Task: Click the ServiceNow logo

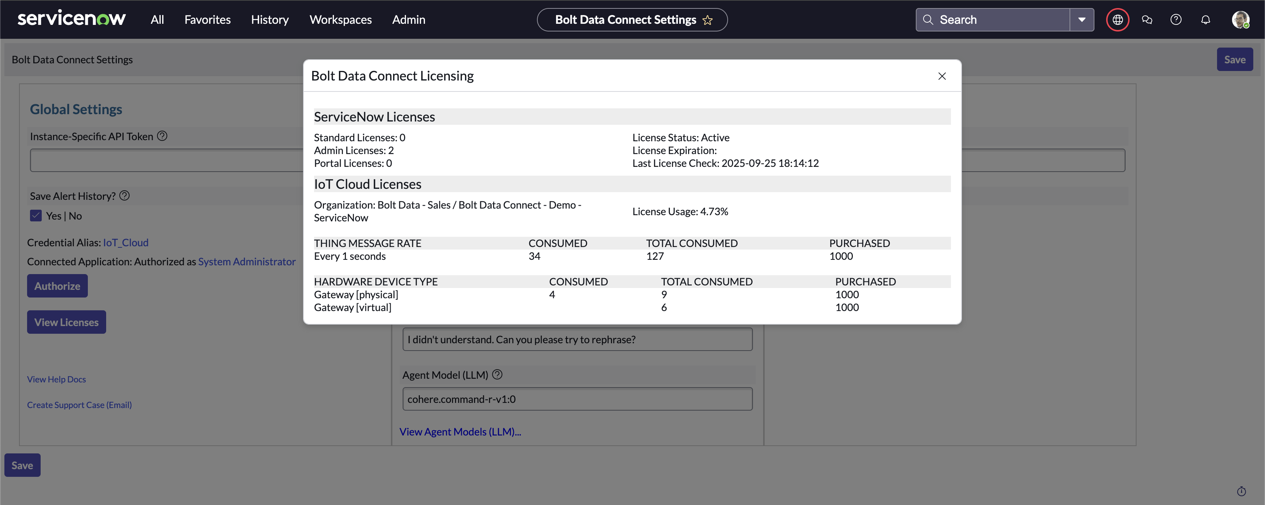Action: (72, 19)
